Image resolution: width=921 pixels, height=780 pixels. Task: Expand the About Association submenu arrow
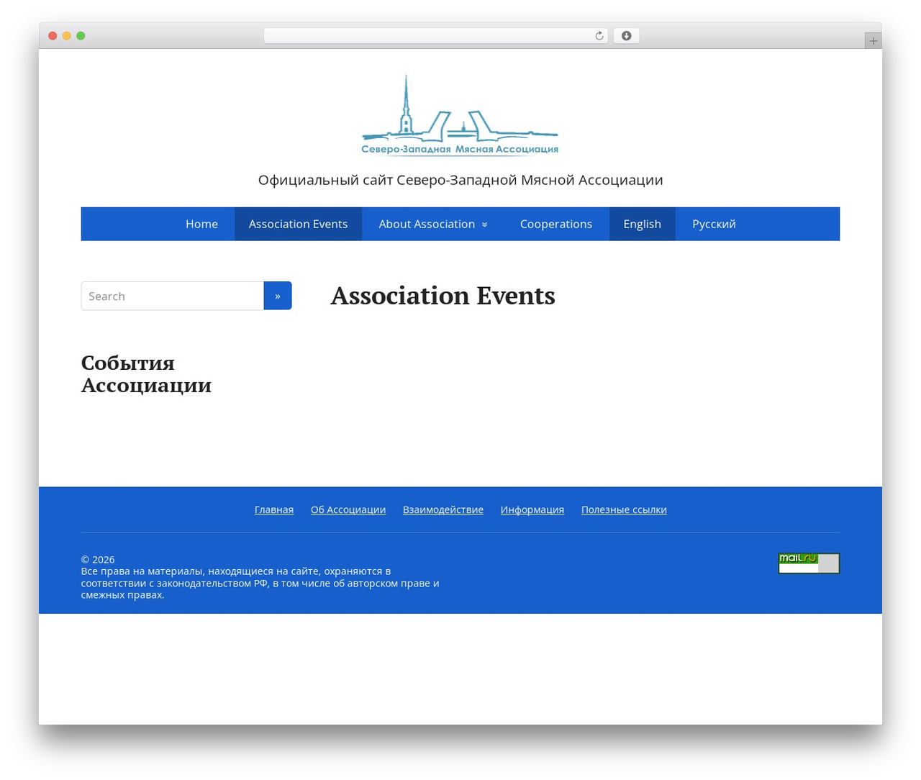(484, 225)
